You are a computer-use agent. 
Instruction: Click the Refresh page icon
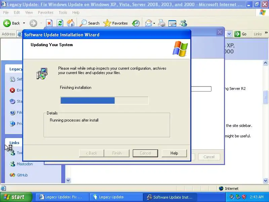(x=60, y=23)
